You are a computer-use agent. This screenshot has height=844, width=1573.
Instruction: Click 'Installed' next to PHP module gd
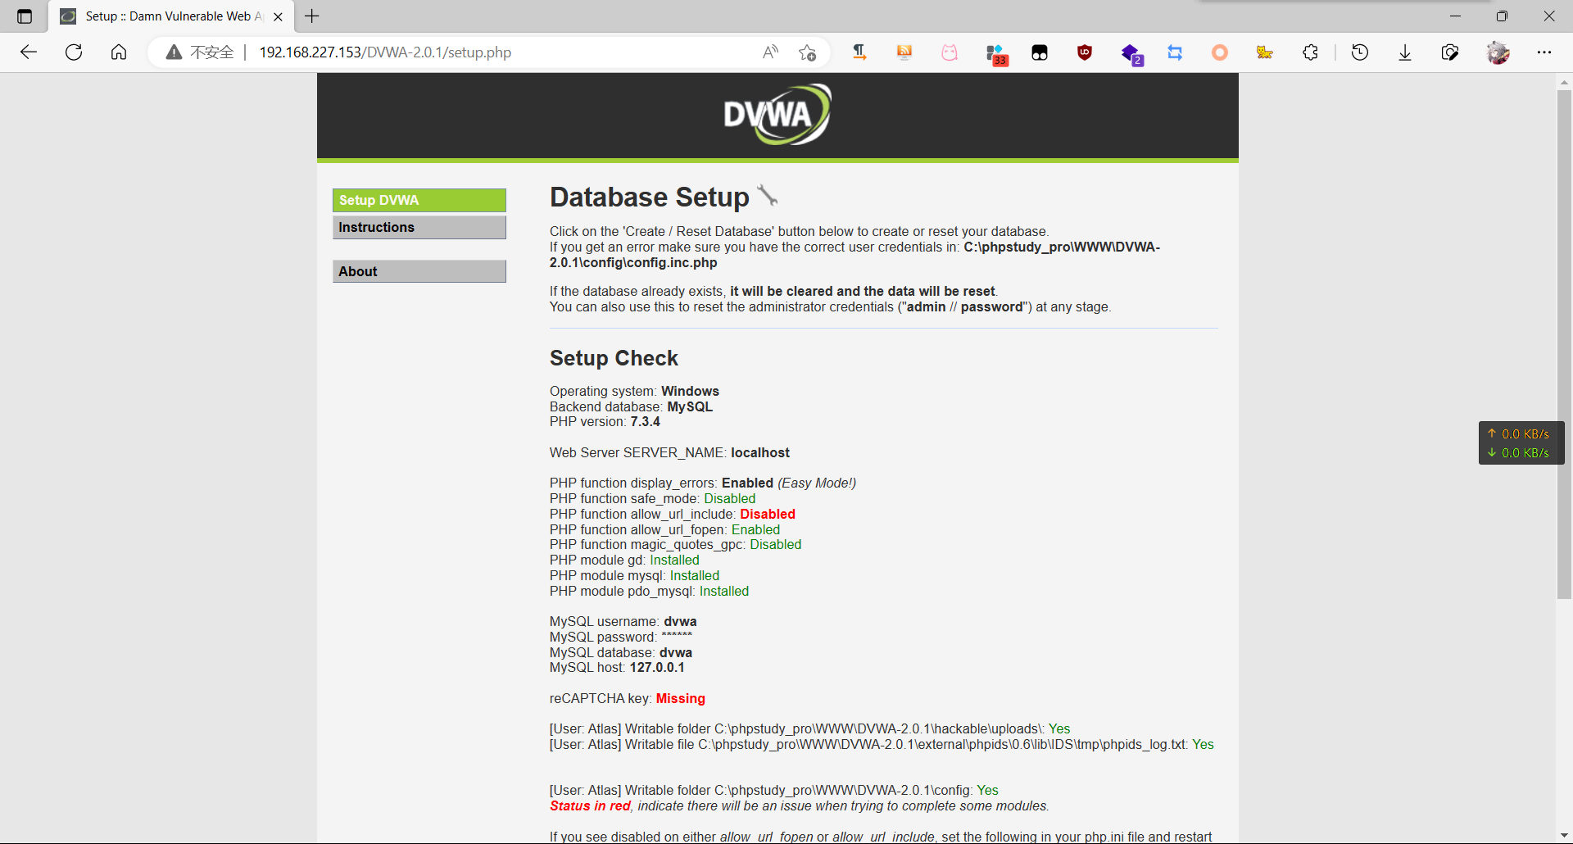pyautogui.click(x=675, y=560)
